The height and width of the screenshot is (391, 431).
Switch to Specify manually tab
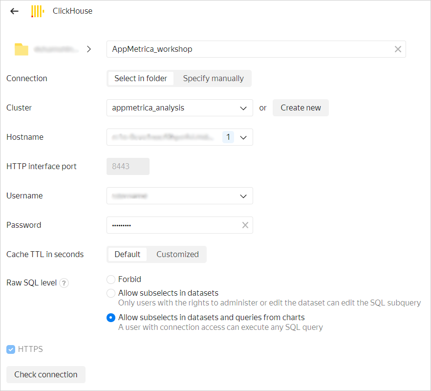click(x=213, y=79)
